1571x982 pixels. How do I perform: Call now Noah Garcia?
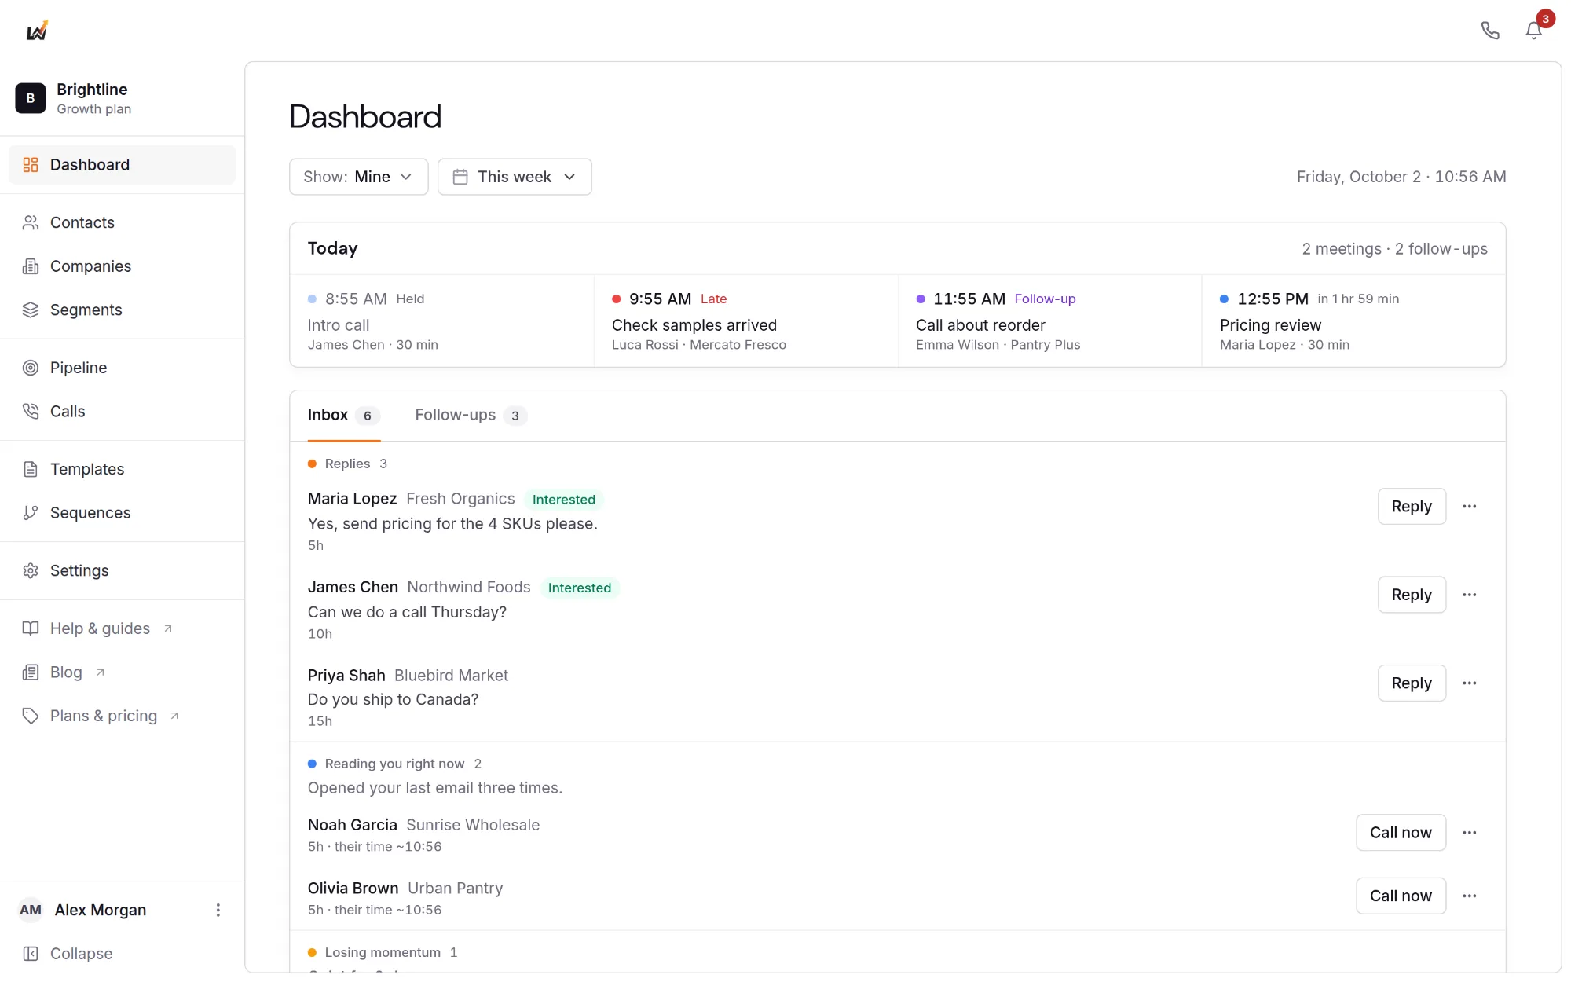point(1401,833)
